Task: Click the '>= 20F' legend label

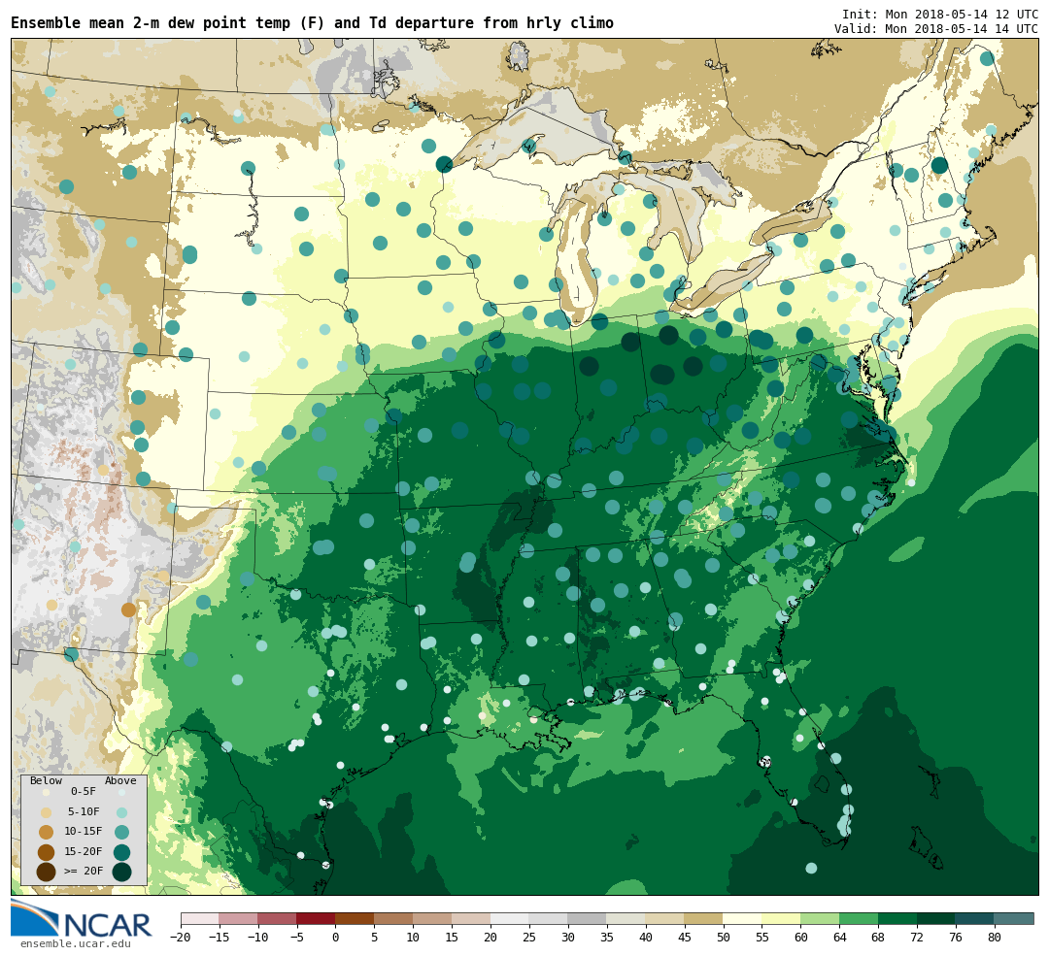Action: point(84,872)
